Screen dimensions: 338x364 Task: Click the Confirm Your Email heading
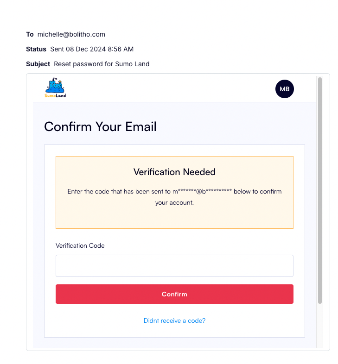coord(100,127)
